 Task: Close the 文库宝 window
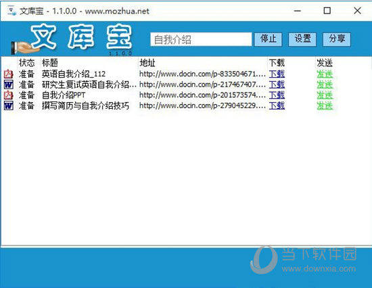pos(357,11)
